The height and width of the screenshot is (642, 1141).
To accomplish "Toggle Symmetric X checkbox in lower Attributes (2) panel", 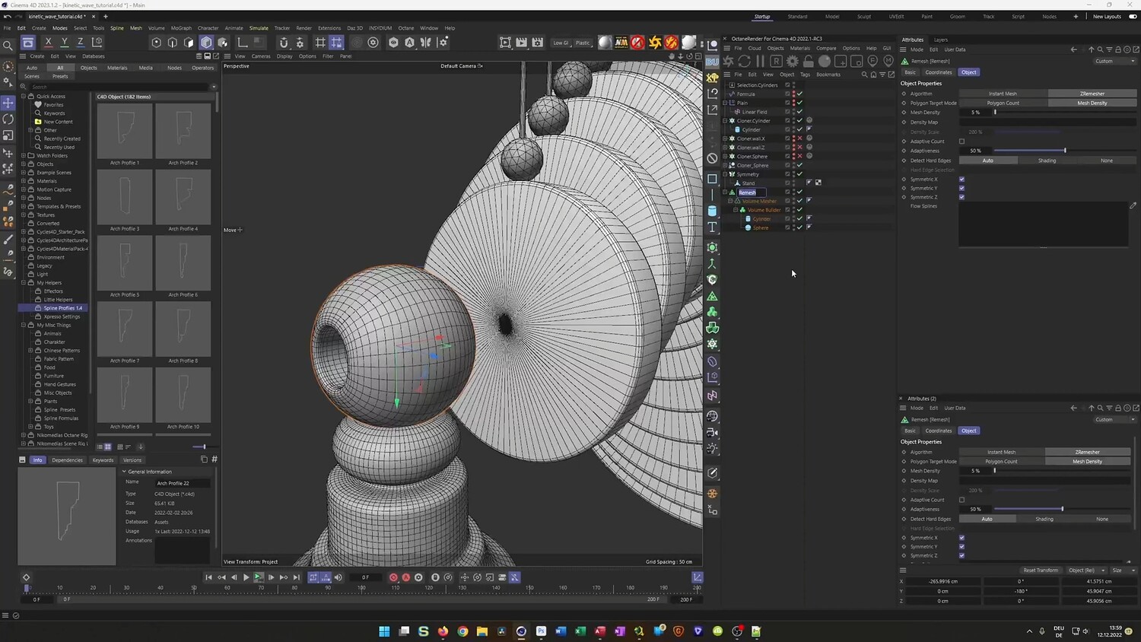I will click(961, 538).
